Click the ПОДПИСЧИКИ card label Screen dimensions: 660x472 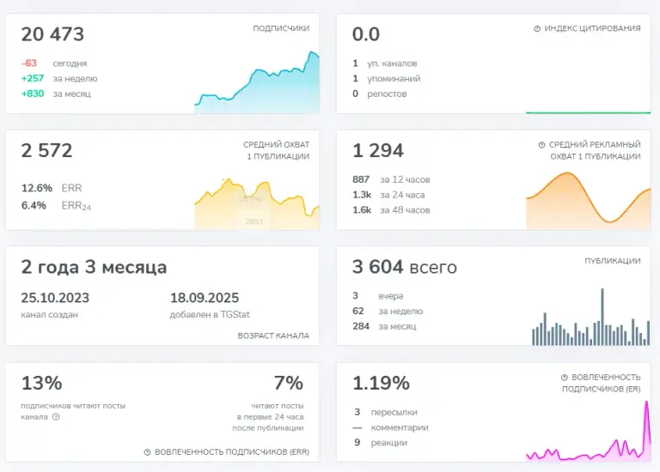[281, 28]
